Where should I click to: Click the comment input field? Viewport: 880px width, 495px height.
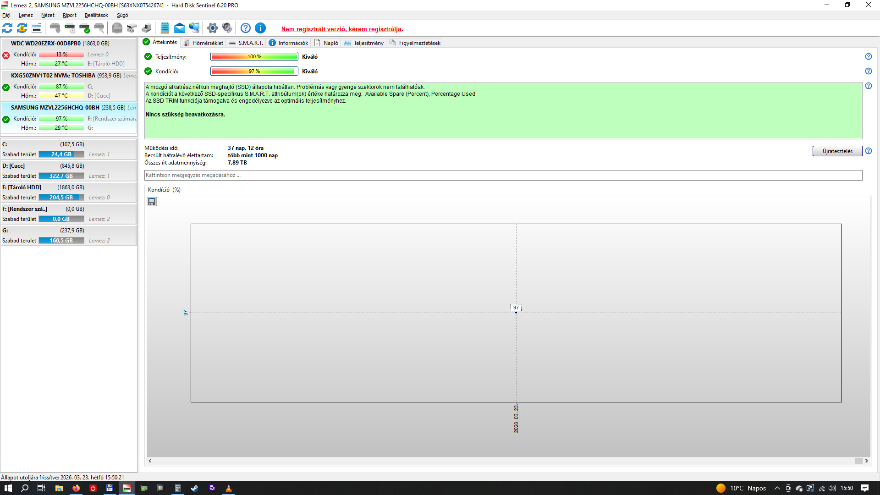[x=503, y=175]
